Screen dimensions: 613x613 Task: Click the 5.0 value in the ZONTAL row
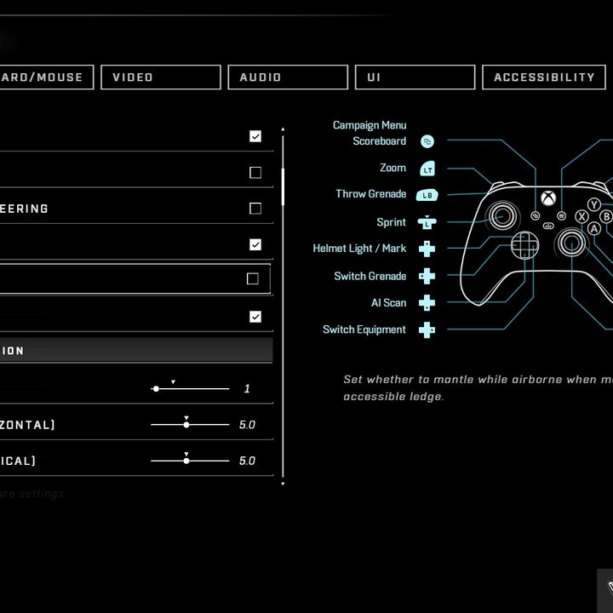click(247, 425)
